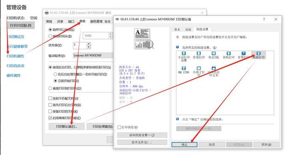Screen dimensions: 288x155
Task: Confirm with the 确定 button
Action: [x=184, y=144]
